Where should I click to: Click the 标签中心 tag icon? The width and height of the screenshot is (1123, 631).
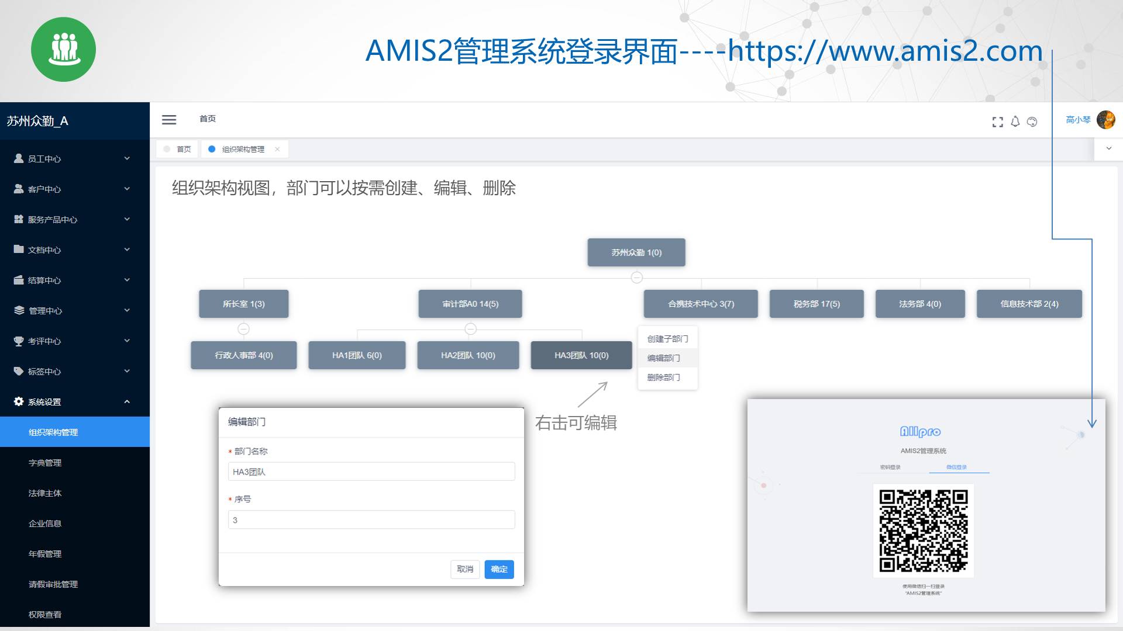coord(19,371)
